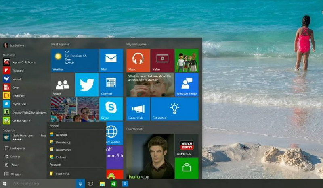Click the Play and Explore group header
The height and width of the screenshot is (188, 323).
(x=136, y=44)
